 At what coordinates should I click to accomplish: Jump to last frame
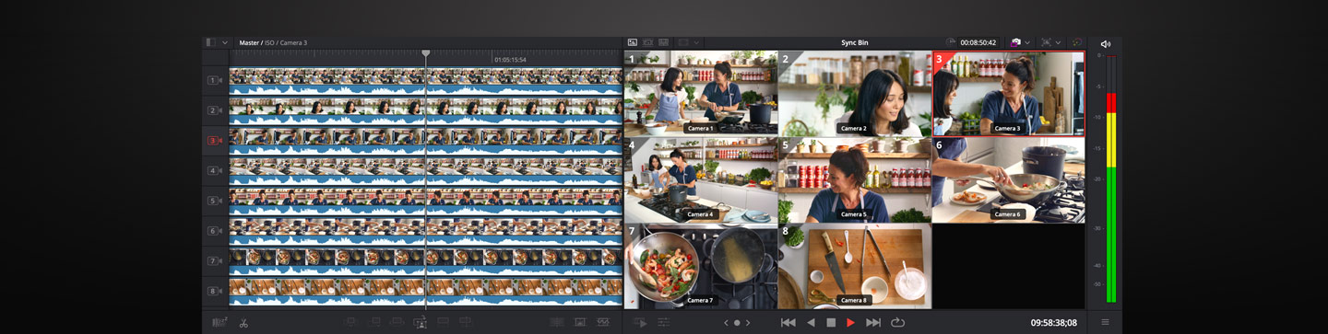(873, 323)
